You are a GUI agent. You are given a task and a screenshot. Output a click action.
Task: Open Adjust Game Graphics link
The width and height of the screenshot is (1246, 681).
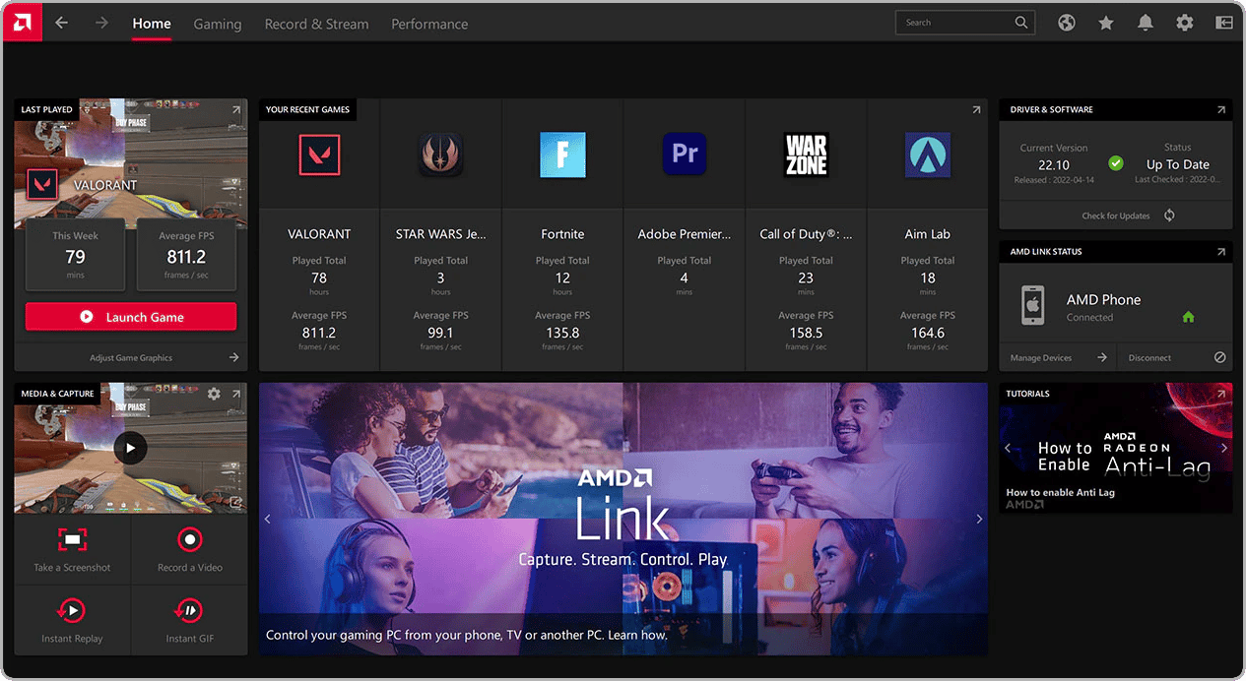pyautogui.click(x=131, y=358)
